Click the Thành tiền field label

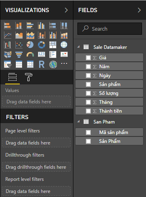point(111,111)
